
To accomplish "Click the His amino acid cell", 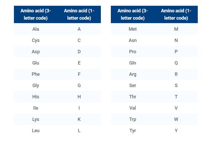I will (36, 97).
